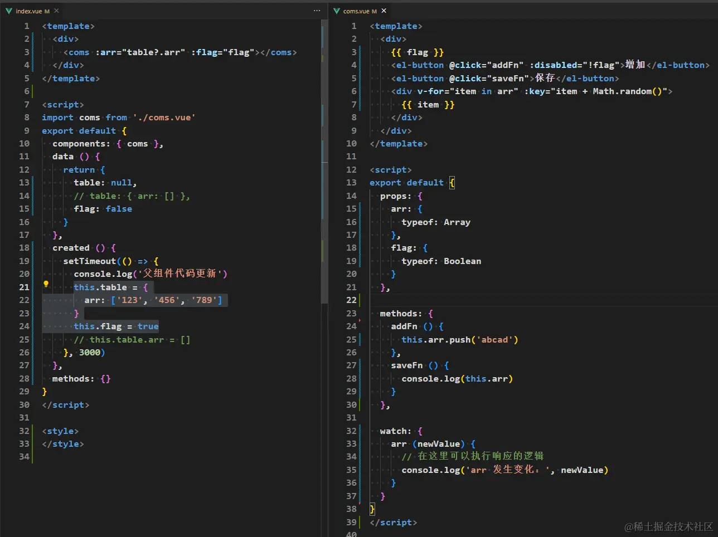Click 'typeof: Boolean' in coms.vue
718x537 pixels.
442,261
